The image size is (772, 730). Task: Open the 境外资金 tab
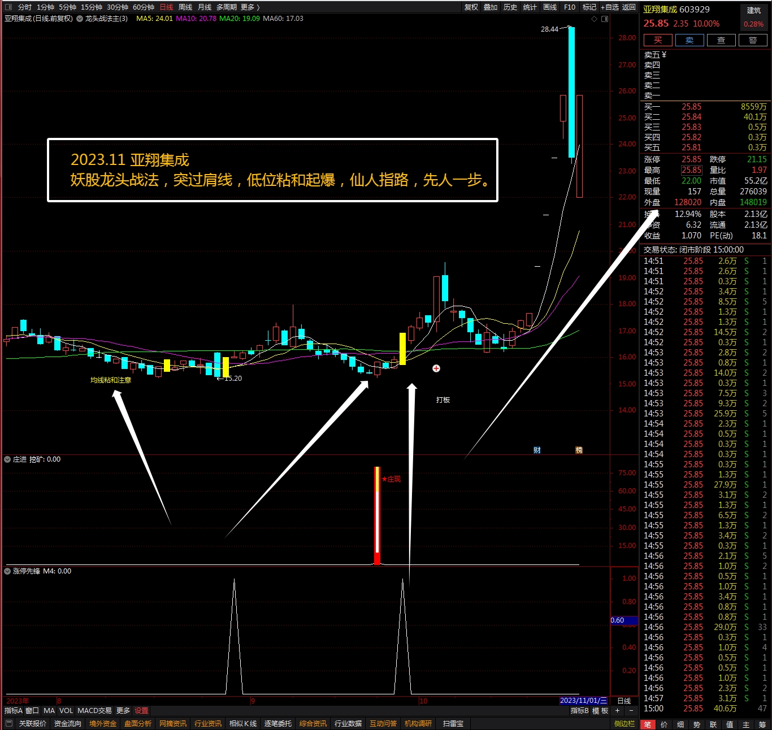[103, 724]
